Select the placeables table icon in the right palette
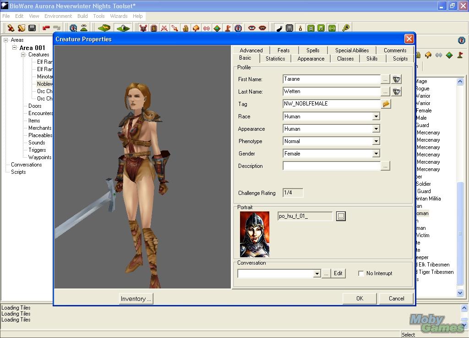This screenshot has height=338, width=469. (428, 55)
